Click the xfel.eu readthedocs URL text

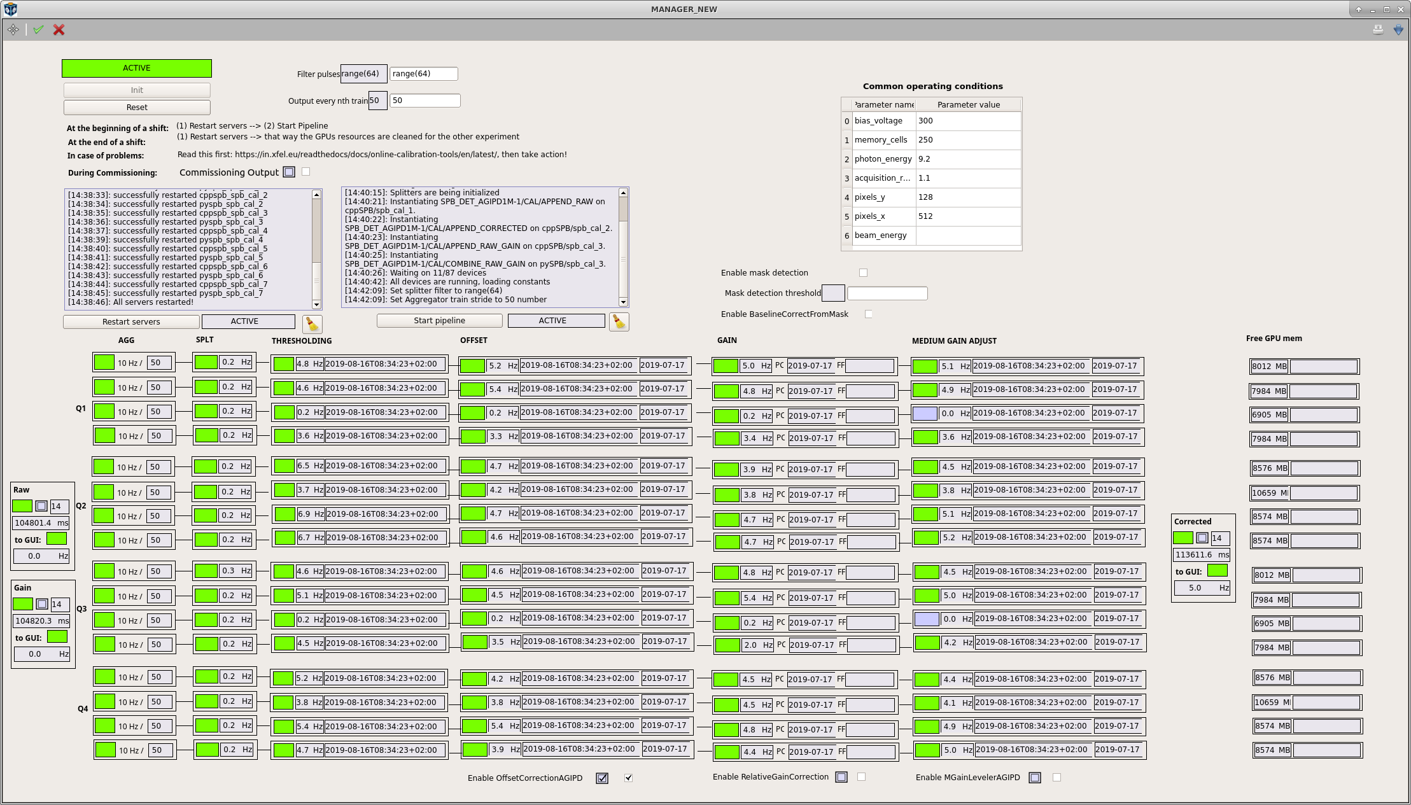click(x=366, y=155)
